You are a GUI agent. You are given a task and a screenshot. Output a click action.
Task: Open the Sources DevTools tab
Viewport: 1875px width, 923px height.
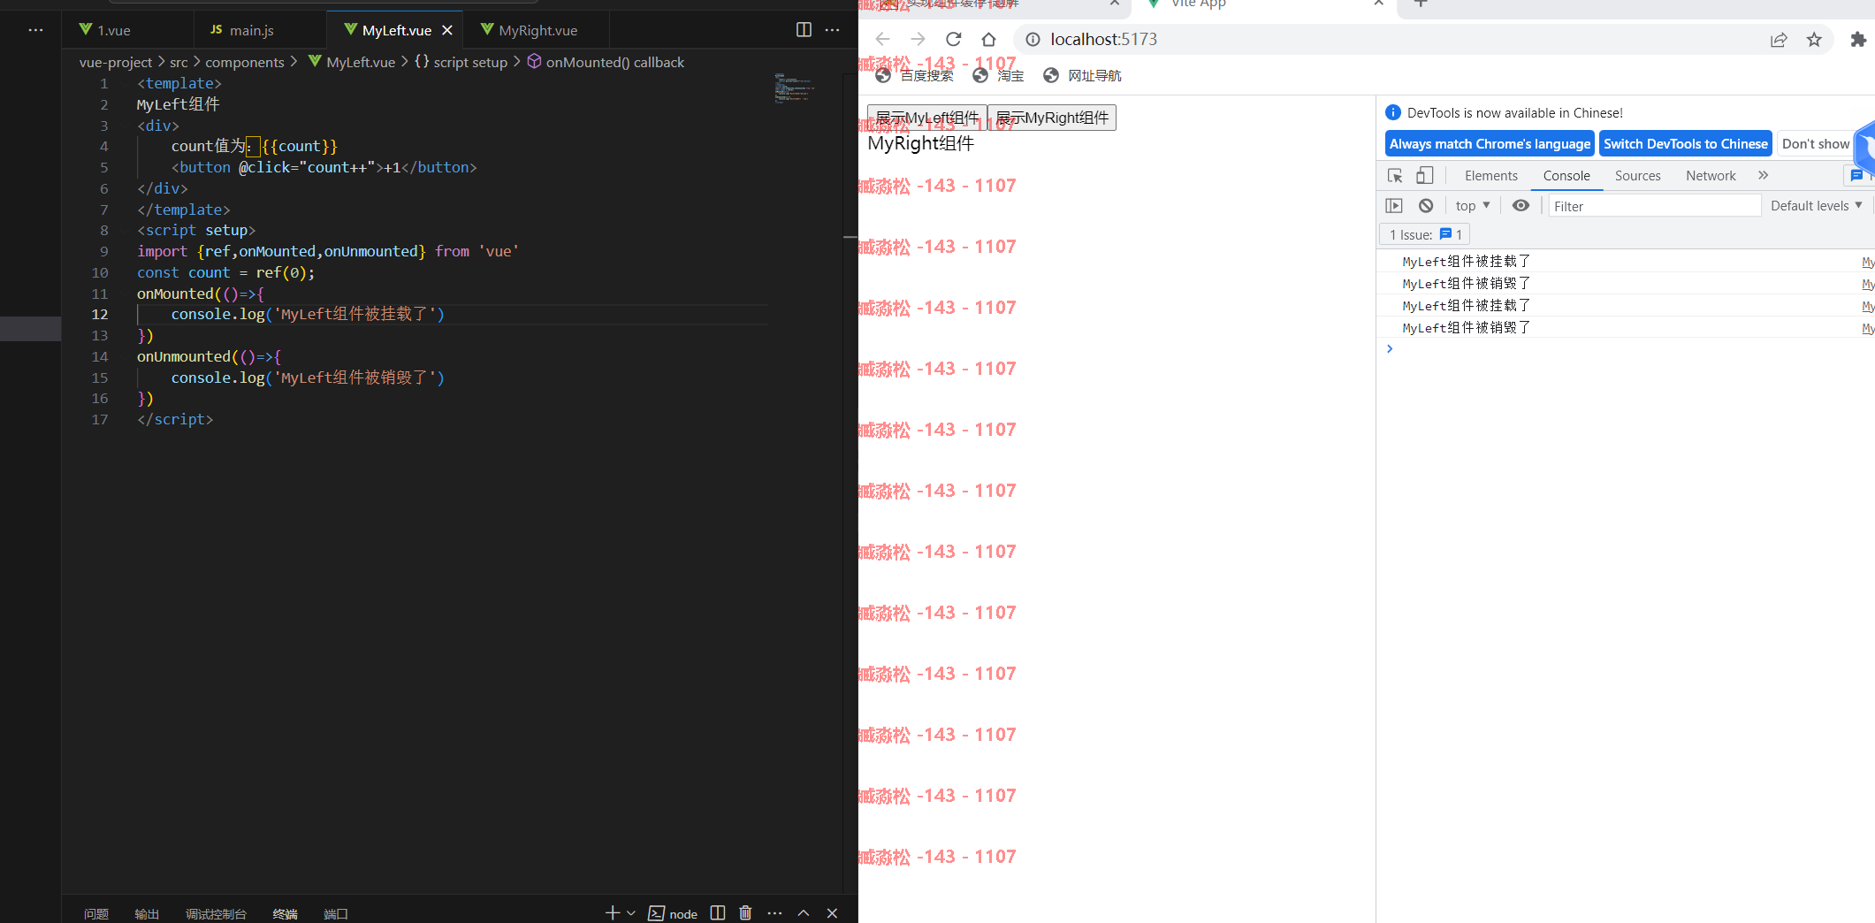click(x=1637, y=175)
